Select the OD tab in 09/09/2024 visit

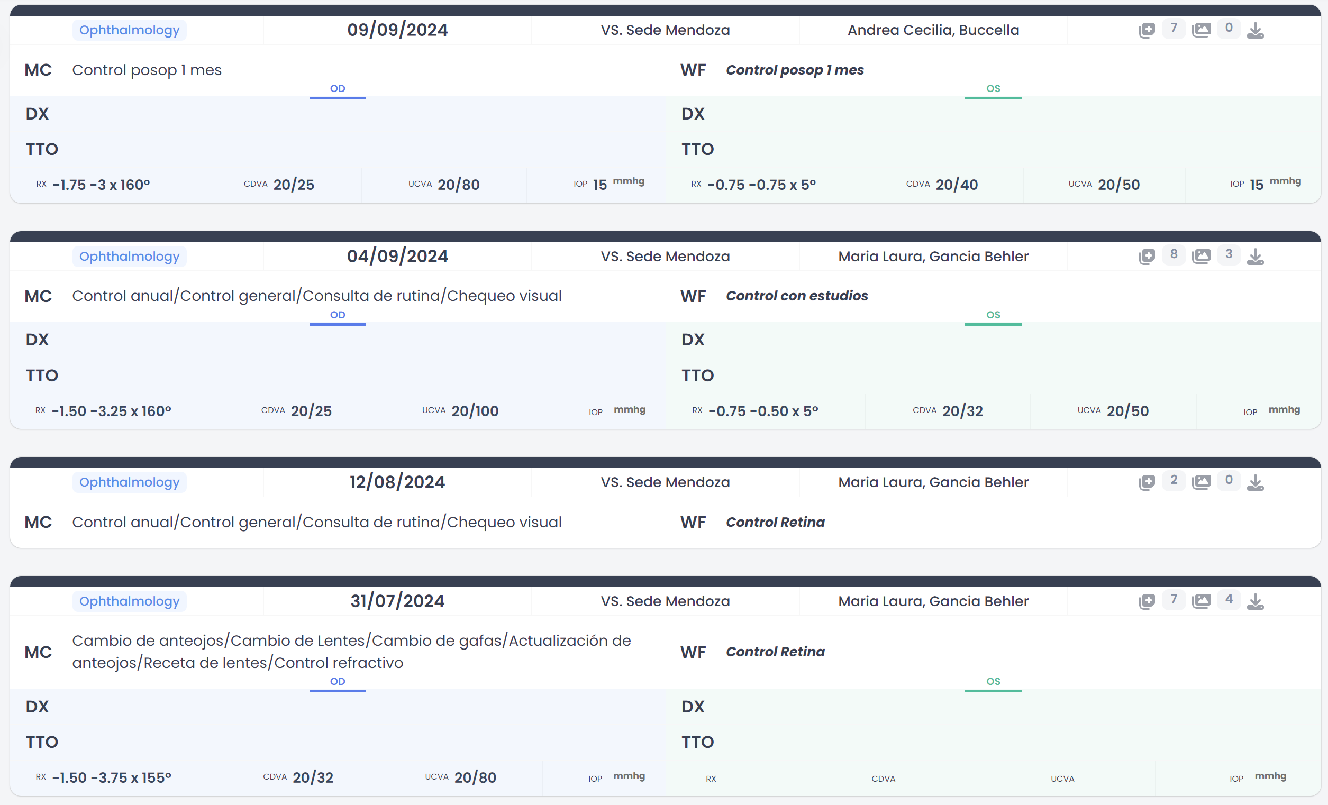click(x=338, y=89)
